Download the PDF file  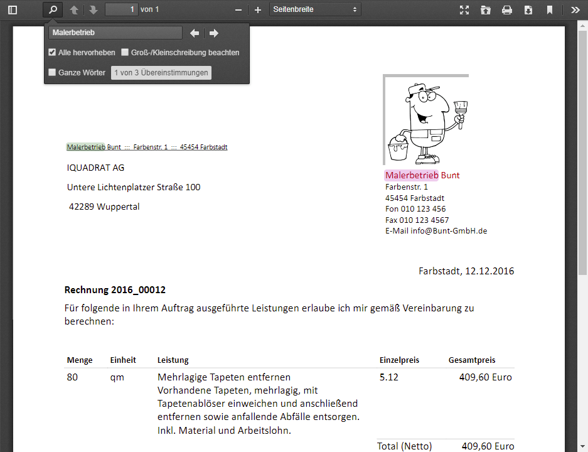pyautogui.click(x=528, y=10)
